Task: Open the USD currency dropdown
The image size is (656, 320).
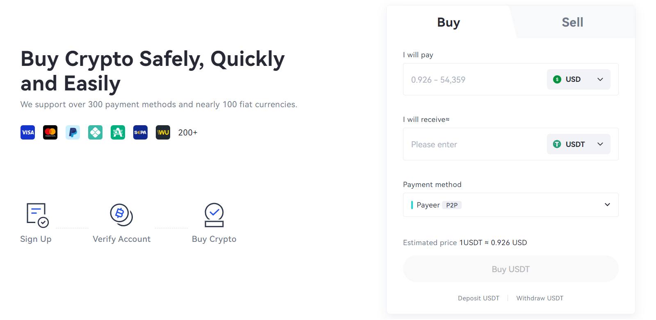Action: (600, 79)
